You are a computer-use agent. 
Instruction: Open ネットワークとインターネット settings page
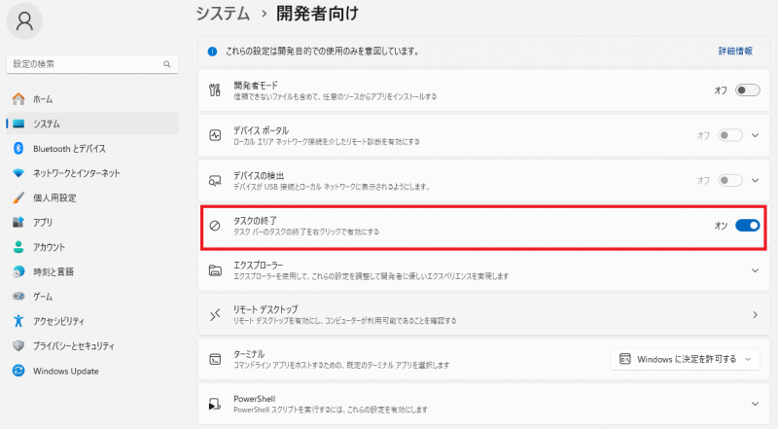pyautogui.click(x=76, y=172)
